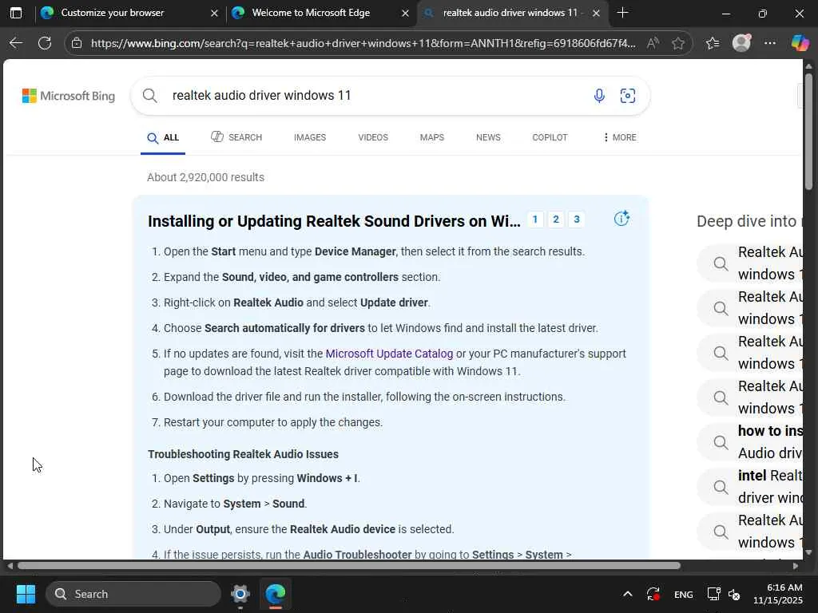Screen dimensions: 818x613
Task: Click 'Restart your computer to apply' step
Action: (x=273, y=422)
